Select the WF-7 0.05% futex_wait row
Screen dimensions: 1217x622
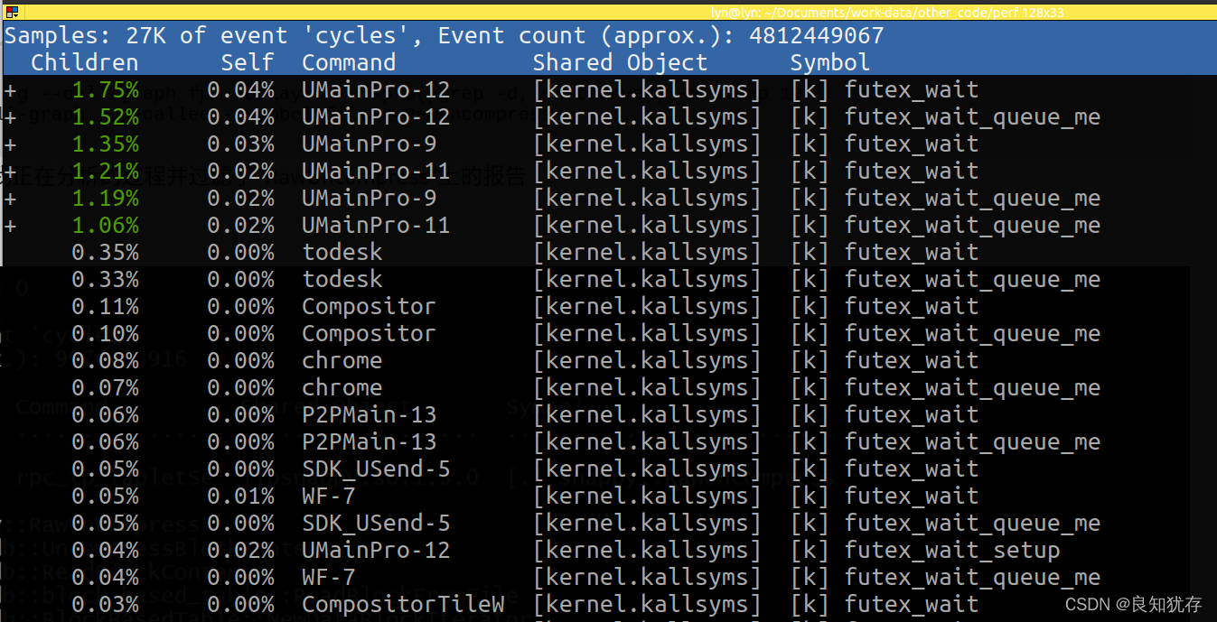(542, 497)
